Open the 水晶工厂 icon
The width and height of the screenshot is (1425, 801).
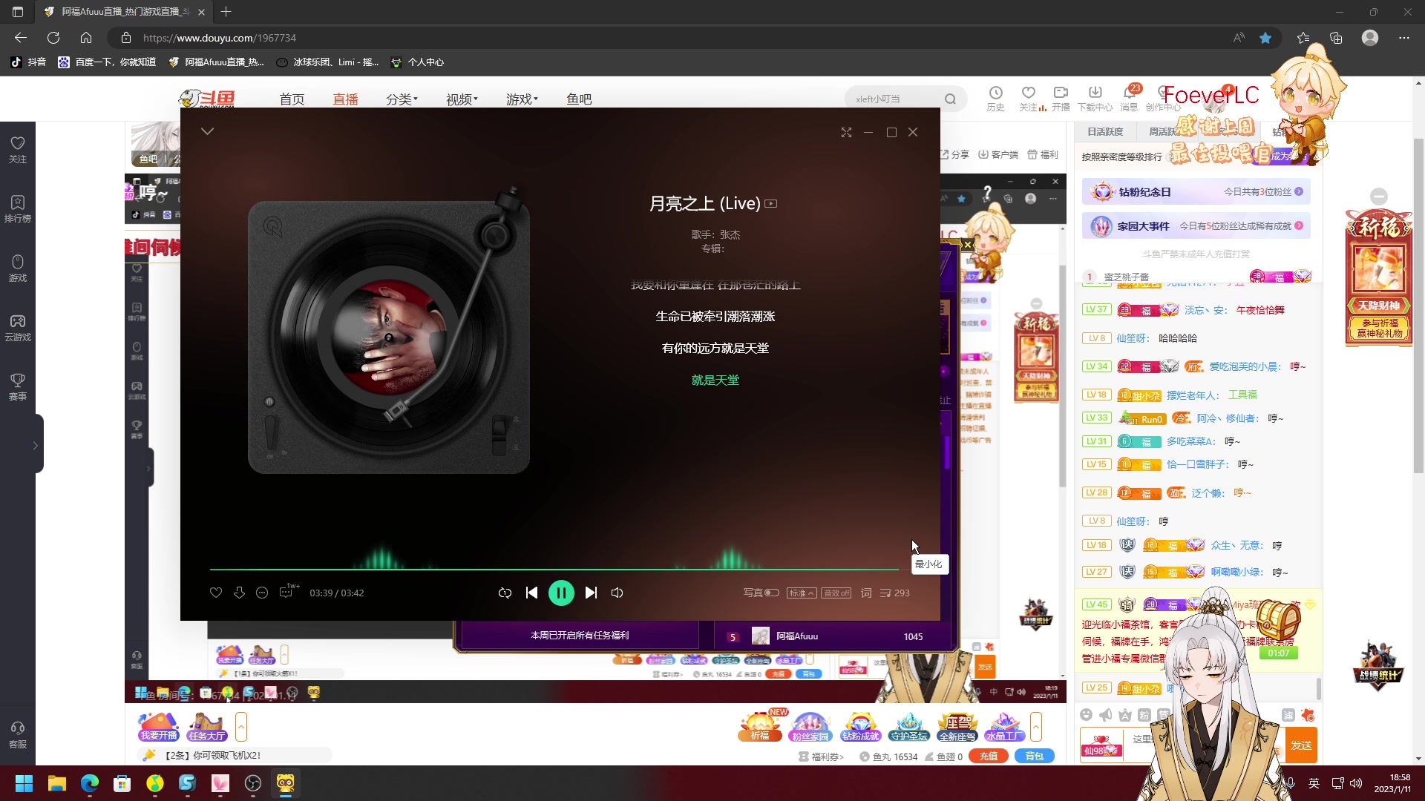1005,727
